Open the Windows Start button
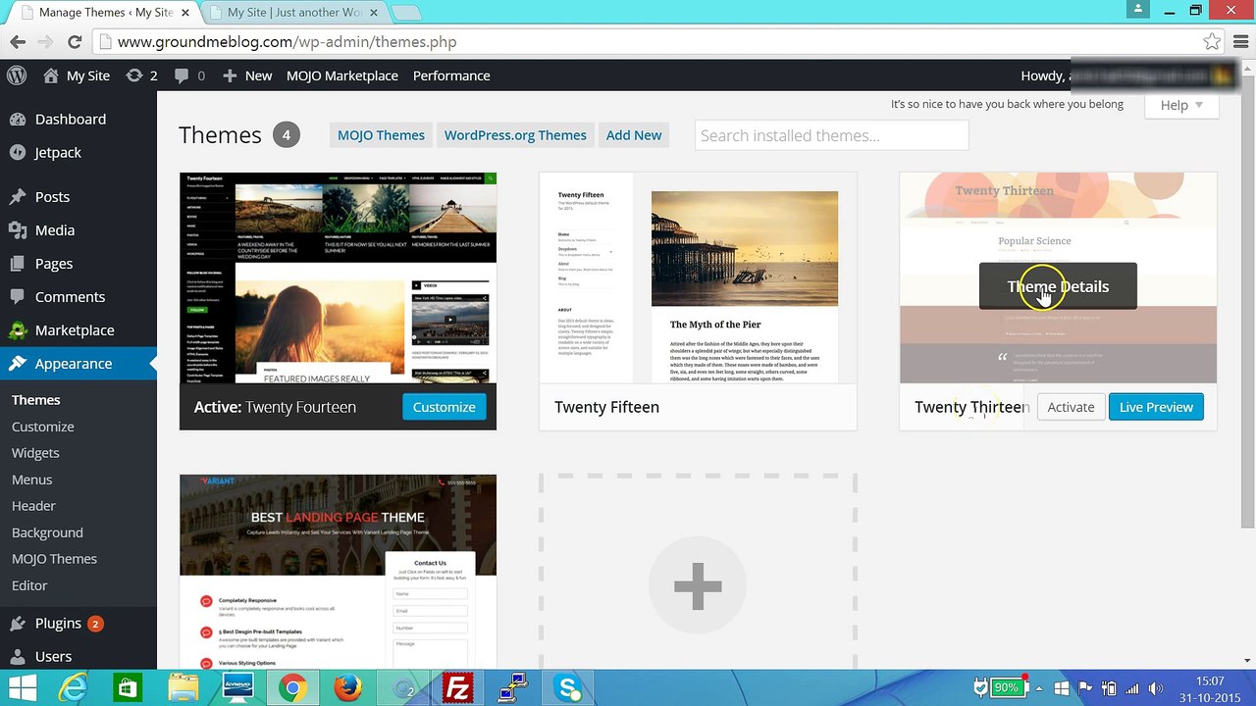 (22, 688)
